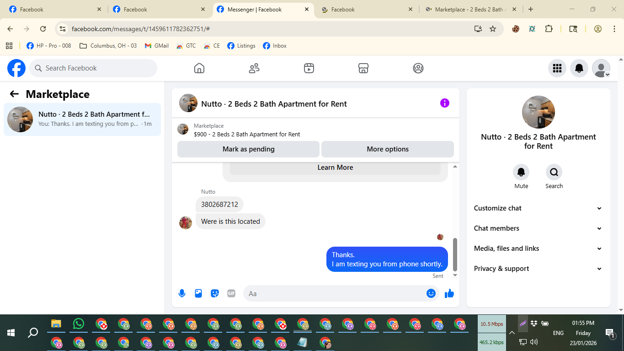The image size is (624, 351).
Task: Open the Menu grid icon
Action: [x=557, y=68]
